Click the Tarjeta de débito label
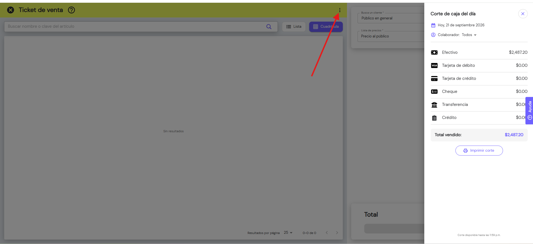 458,65
